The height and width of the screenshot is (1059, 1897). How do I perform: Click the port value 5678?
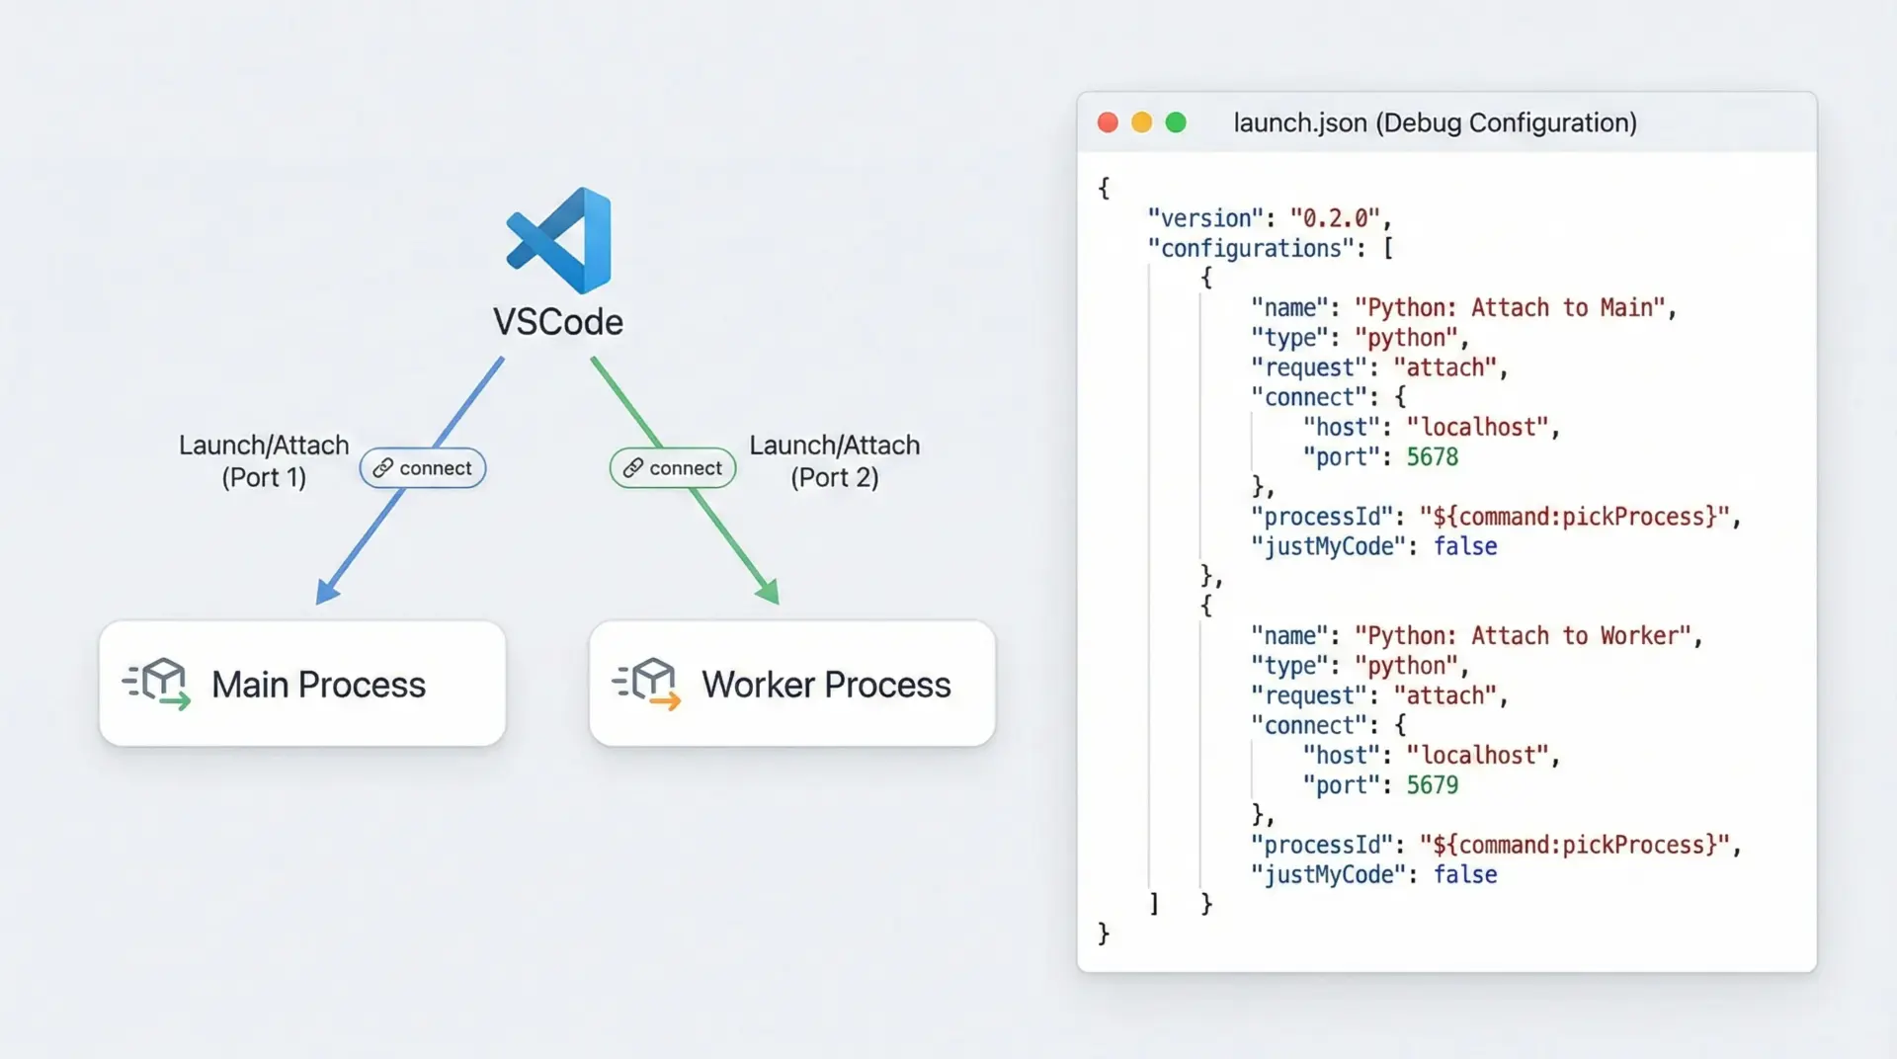click(1432, 457)
